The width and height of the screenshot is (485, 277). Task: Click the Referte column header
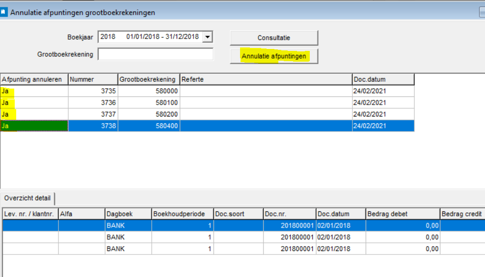[x=266, y=79]
